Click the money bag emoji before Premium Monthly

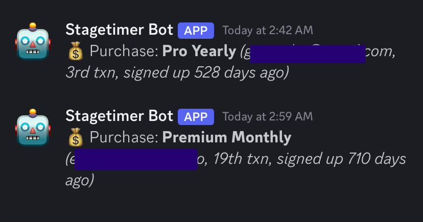point(76,137)
